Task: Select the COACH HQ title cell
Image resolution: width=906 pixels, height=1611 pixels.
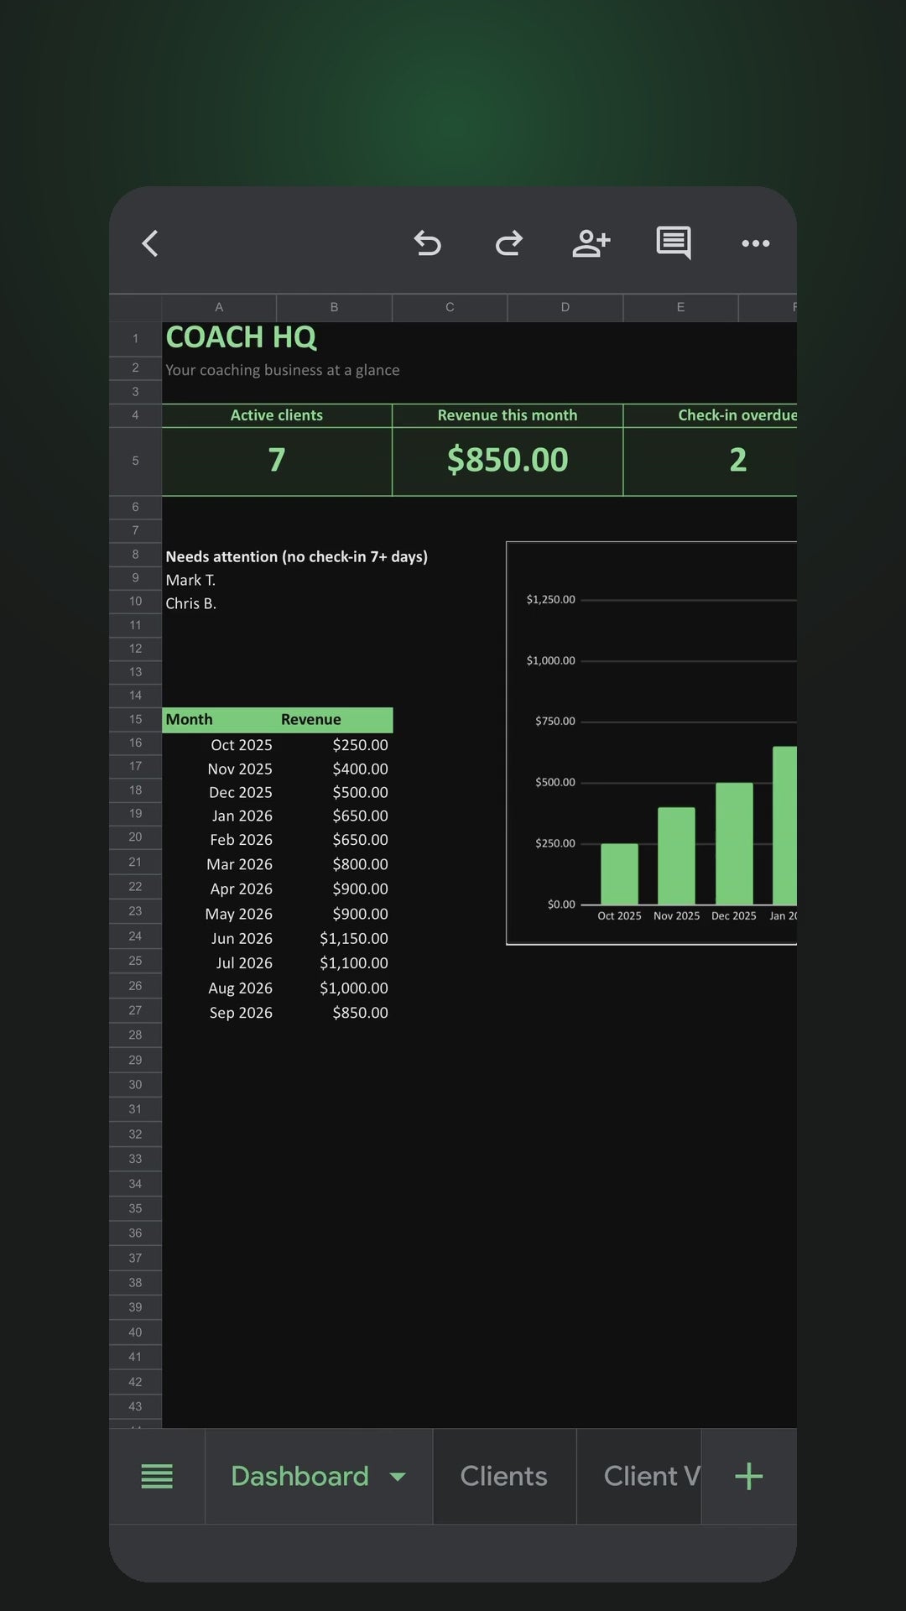Action: click(x=241, y=337)
